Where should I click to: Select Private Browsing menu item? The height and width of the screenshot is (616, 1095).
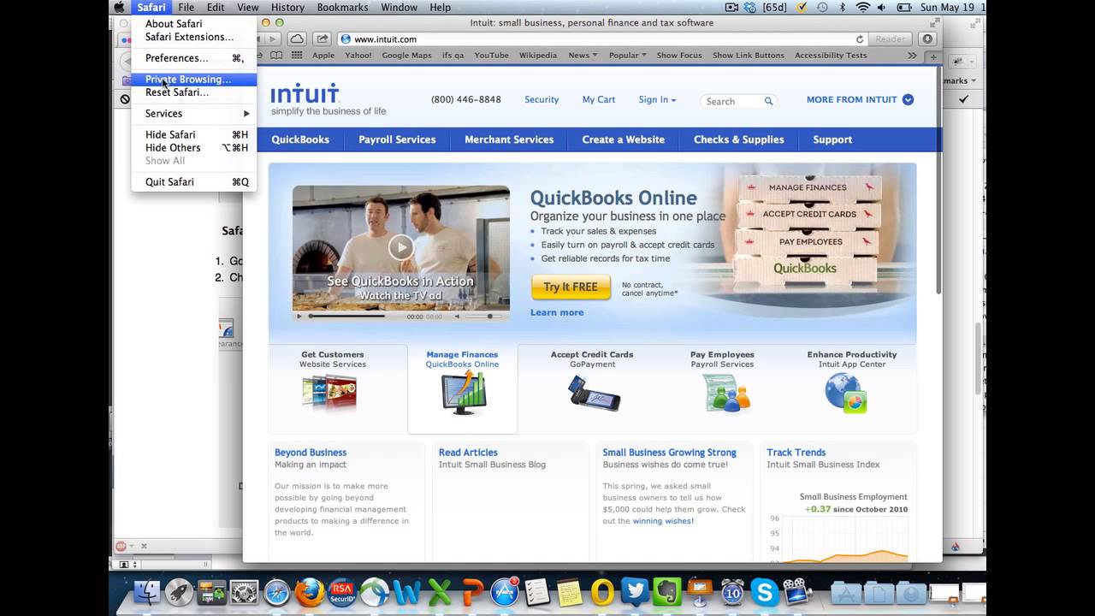(x=193, y=79)
